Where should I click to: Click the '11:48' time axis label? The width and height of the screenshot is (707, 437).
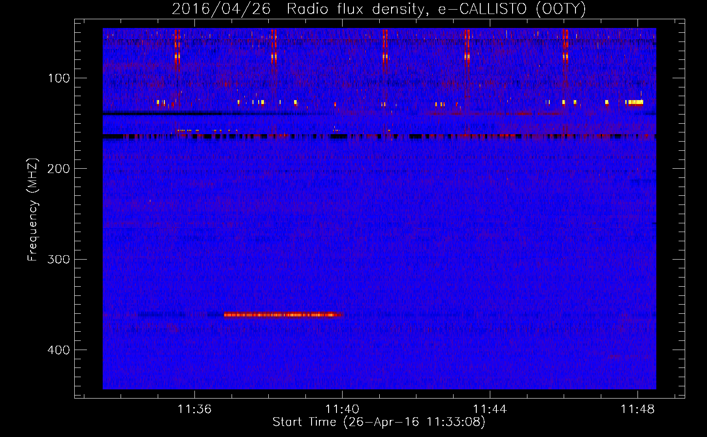pos(638,409)
